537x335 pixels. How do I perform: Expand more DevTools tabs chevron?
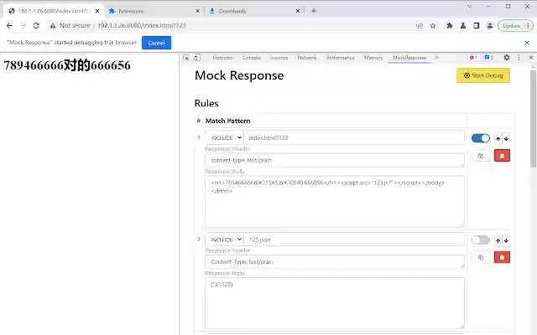point(436,58)
